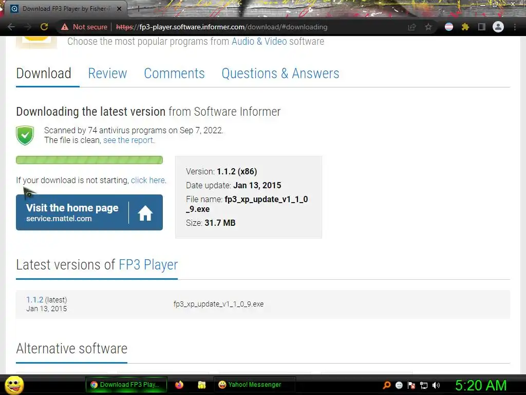Open the network connection tray icon
The height and width of the screenshot is (395, 526).
(424, 385)
